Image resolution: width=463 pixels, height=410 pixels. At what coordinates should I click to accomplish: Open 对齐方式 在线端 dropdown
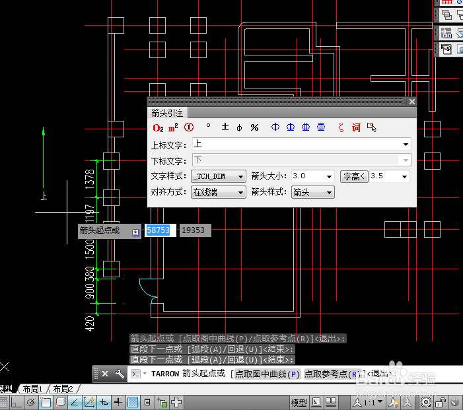(219, 192)
